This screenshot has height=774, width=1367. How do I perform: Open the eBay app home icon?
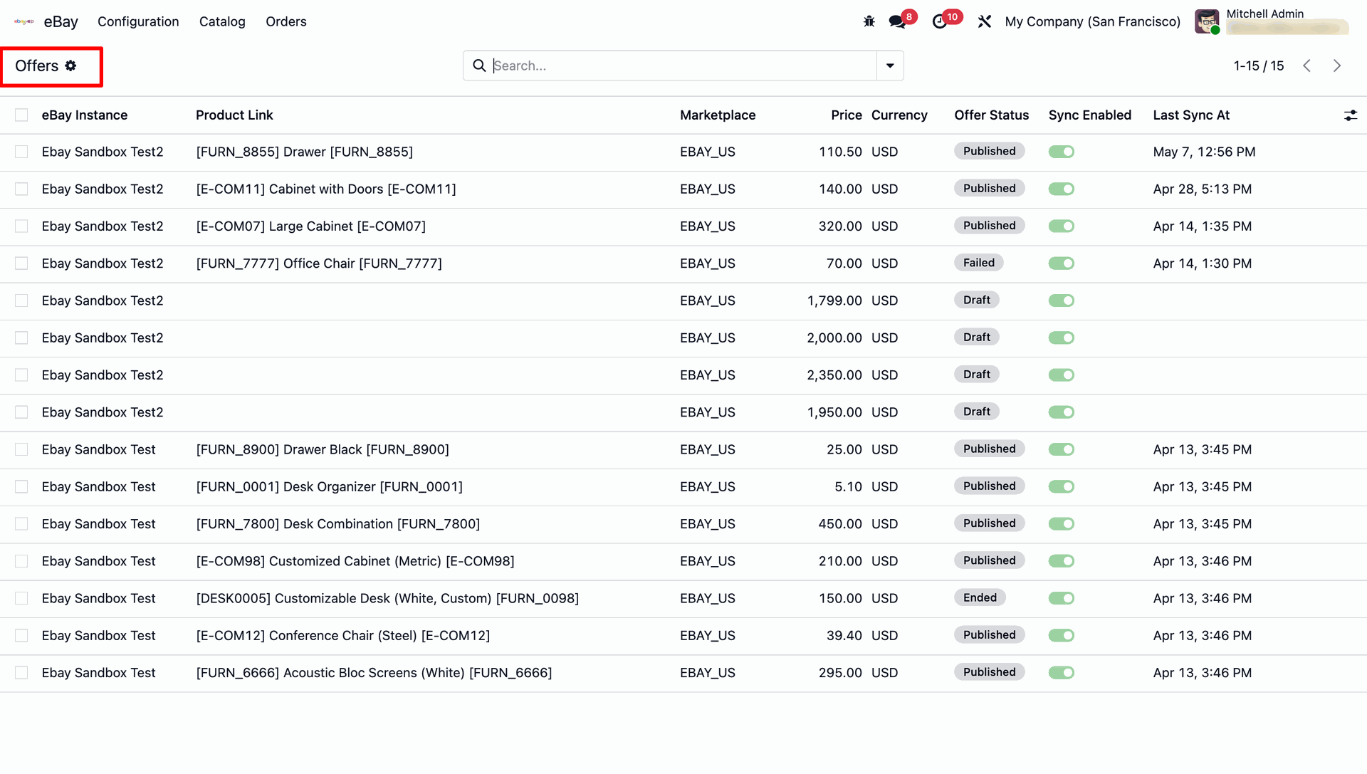24,21
